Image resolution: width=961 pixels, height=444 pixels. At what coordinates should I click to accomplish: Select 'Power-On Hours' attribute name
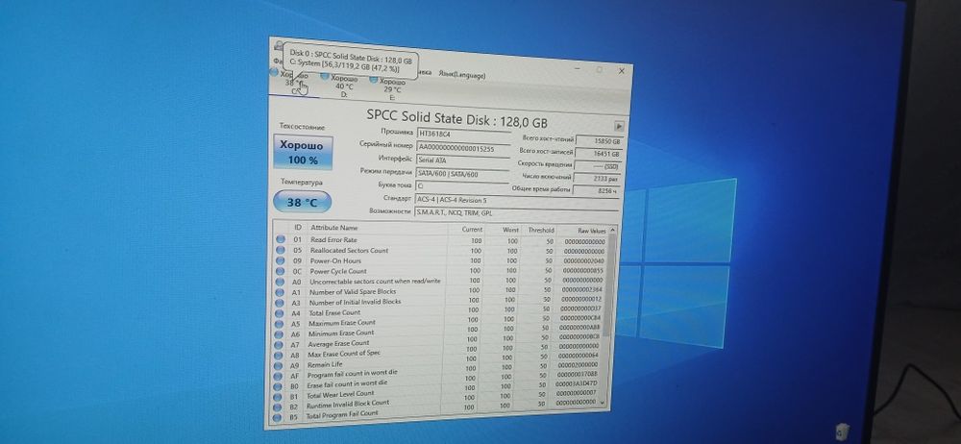click(335, 260)
